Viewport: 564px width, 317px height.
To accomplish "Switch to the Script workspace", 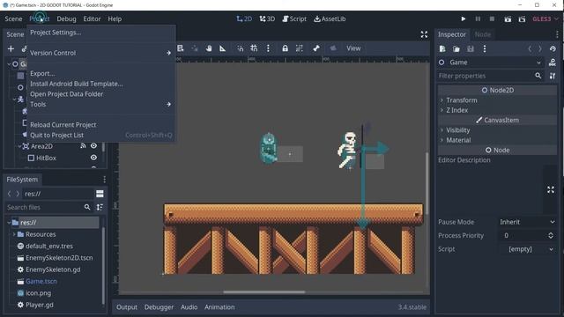I will coord(294,18).
